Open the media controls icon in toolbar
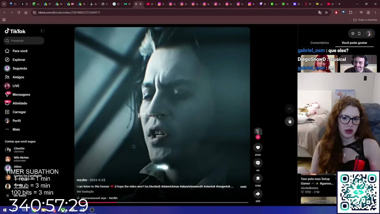This screenshot has width=380, height=214. (361, 12)
